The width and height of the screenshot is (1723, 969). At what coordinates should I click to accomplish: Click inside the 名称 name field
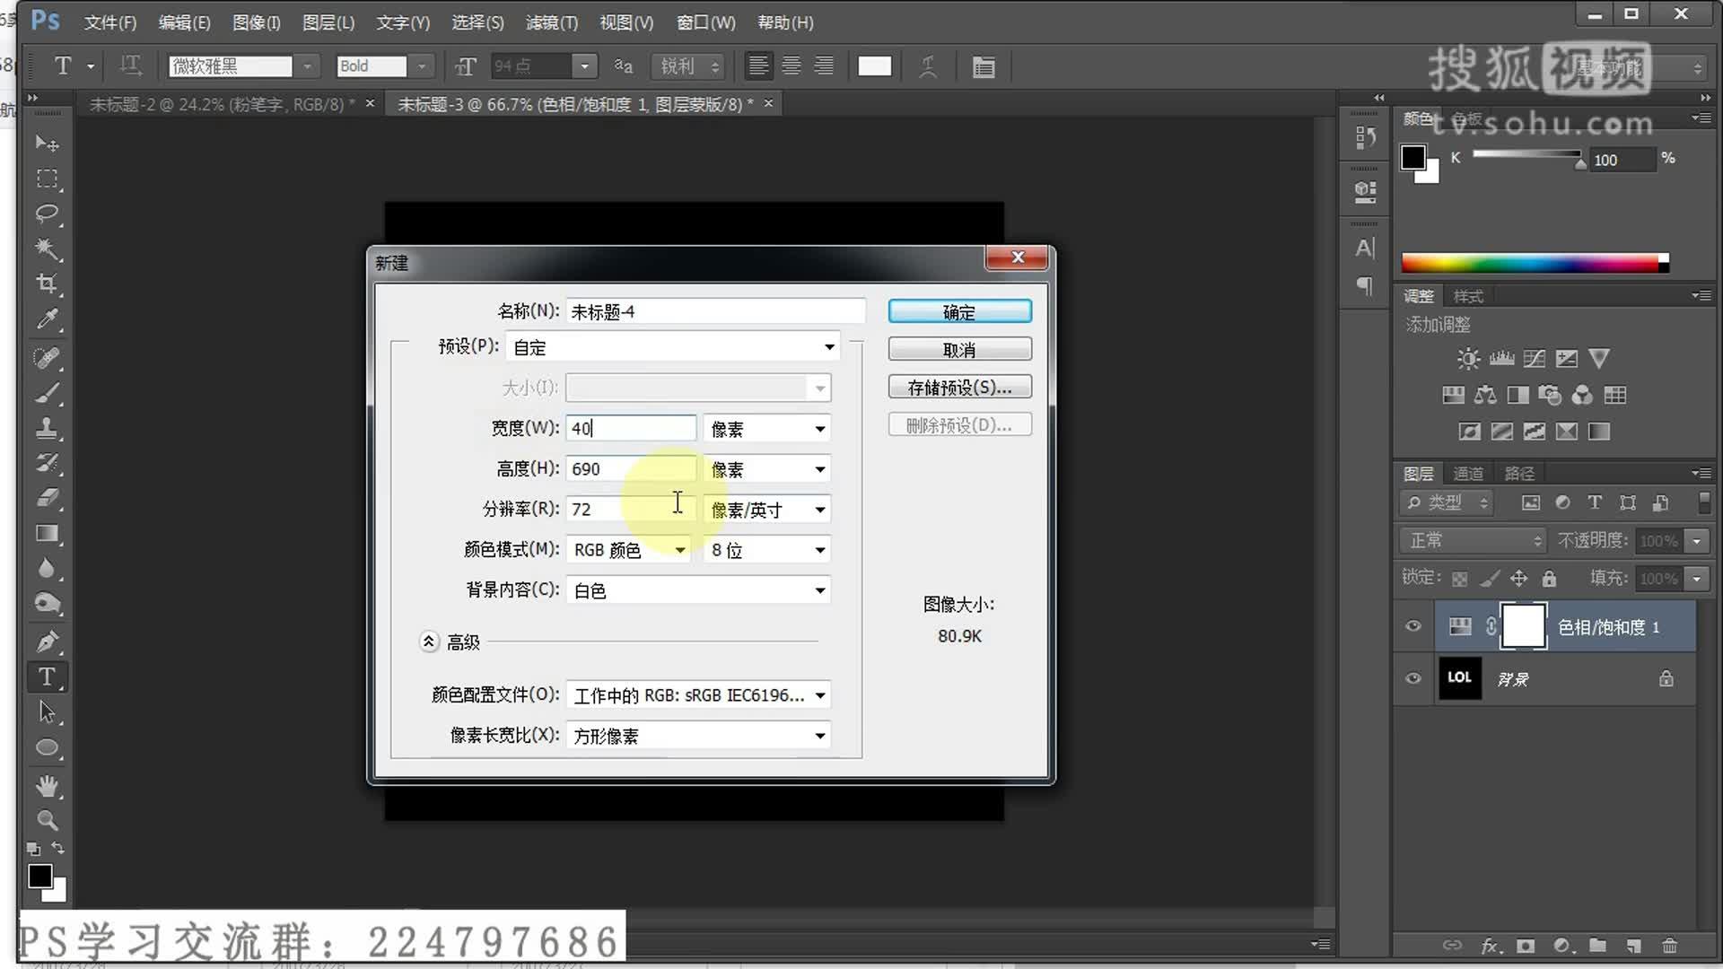pos(713,310)
